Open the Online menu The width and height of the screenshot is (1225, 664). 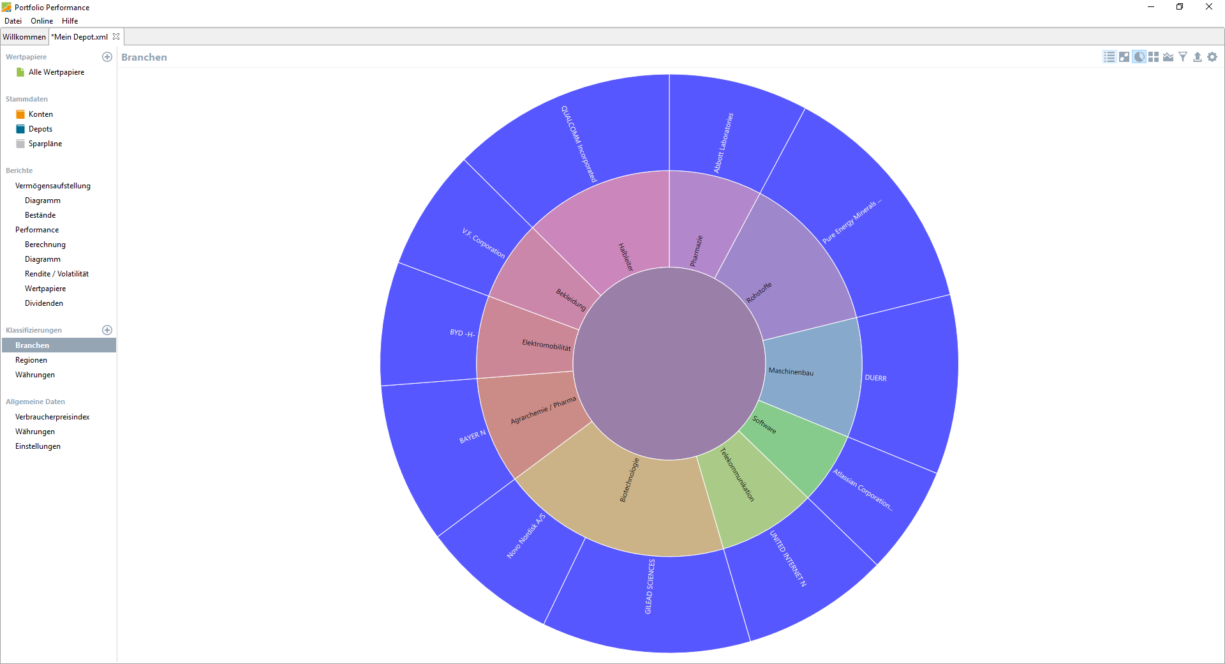click(42, 21)
